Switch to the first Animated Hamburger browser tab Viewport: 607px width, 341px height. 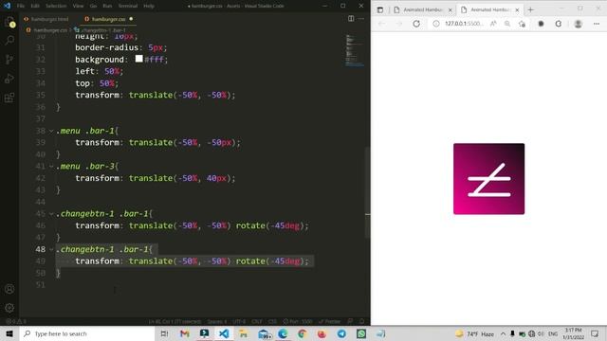click(423, 10)
